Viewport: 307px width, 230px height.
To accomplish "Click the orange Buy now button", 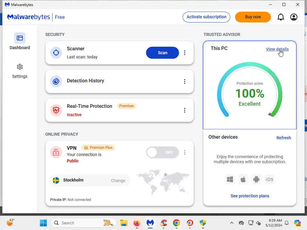I will click(x=253, y=17).
